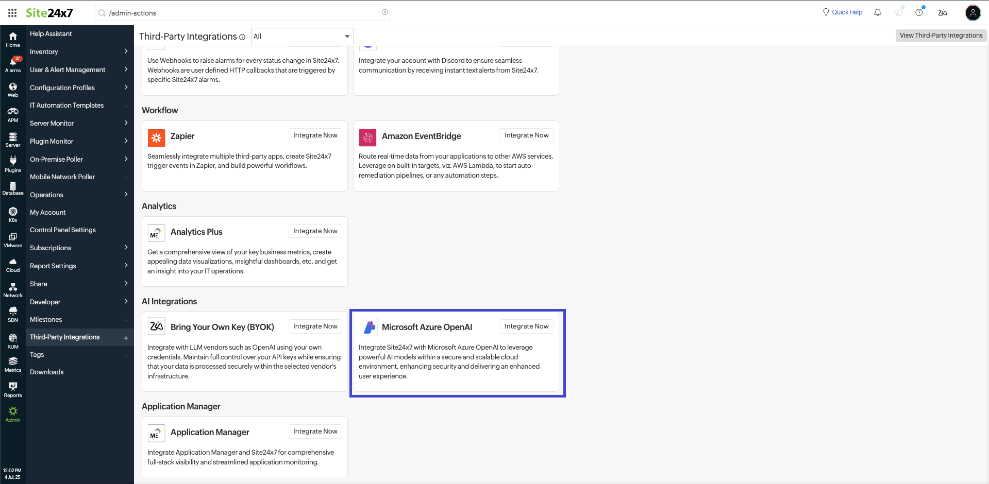Navigate to VMware monitoring via sidebar icon
The image size is (989, 484).
pyautogui.click(x=12, y=239)
